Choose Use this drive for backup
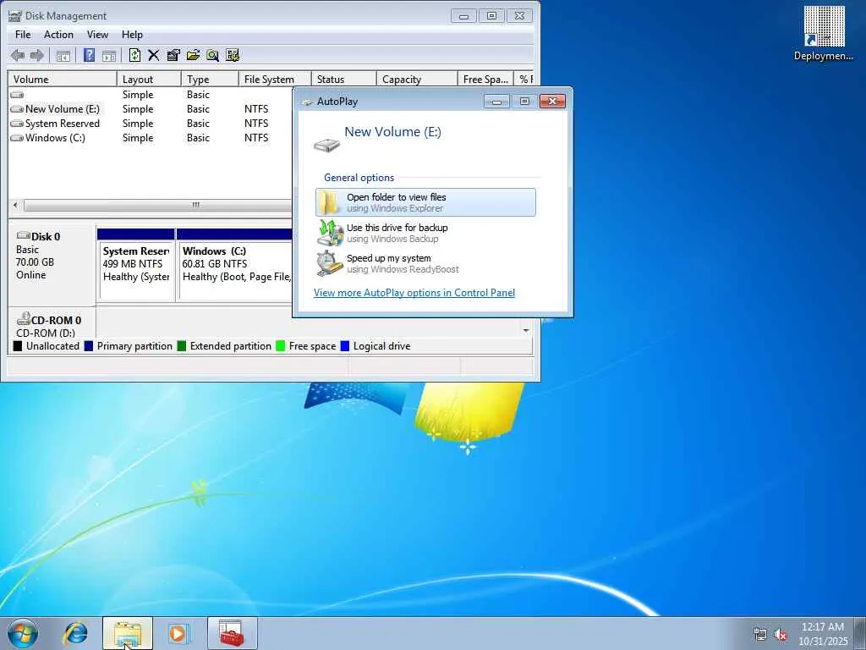This screenshot has width=866, height=650. pyautogui.click(x=425, y=233)
